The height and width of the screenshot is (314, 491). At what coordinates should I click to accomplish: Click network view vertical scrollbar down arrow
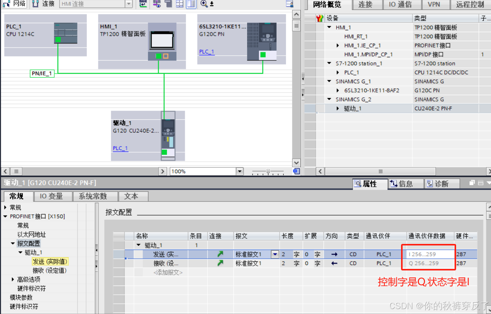(297, 163)
